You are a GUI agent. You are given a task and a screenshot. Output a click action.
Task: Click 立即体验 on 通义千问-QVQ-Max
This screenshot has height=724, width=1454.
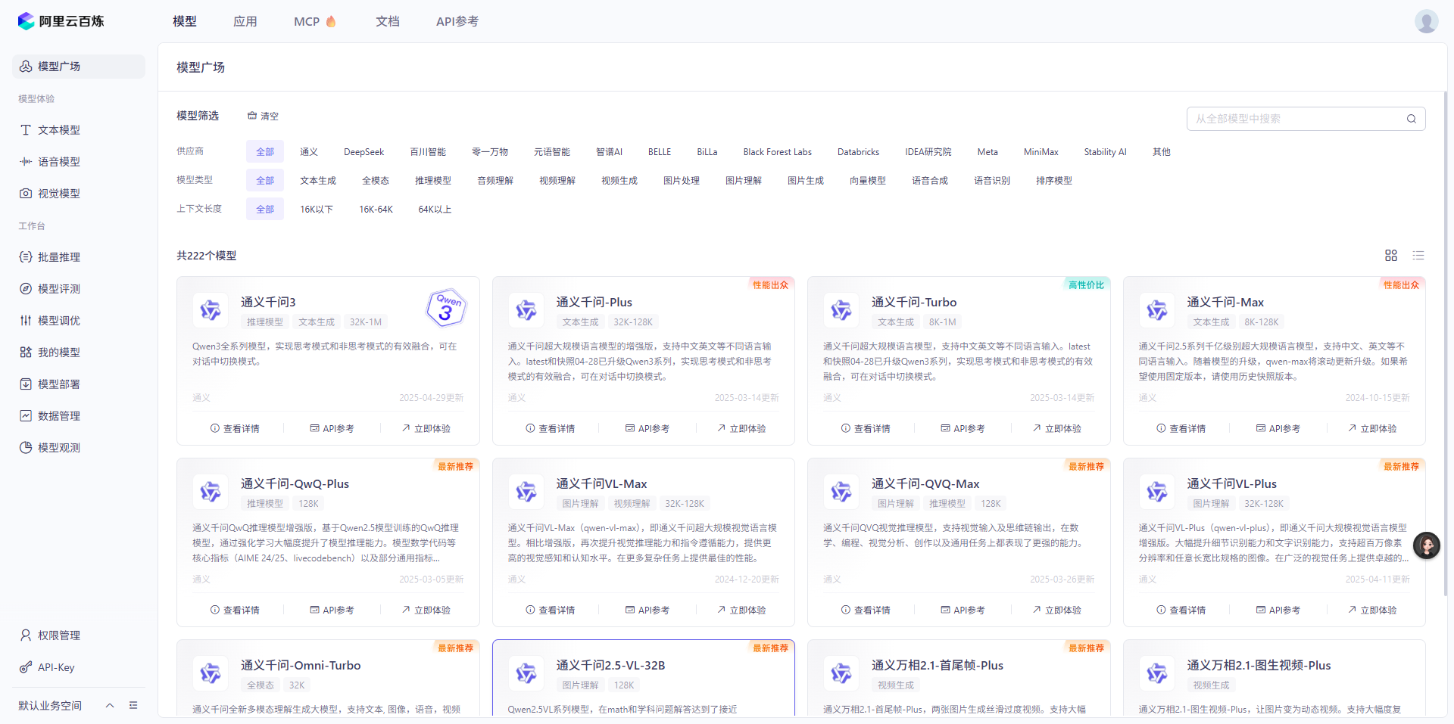point(1056,610)
